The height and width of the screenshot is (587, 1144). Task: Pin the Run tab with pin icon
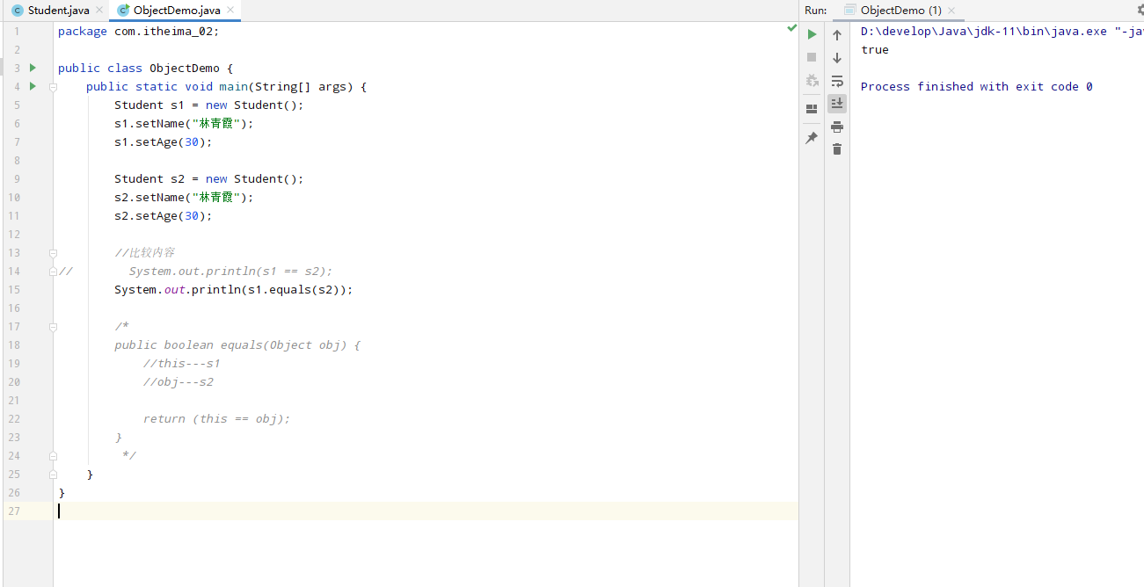coord(812,138)
